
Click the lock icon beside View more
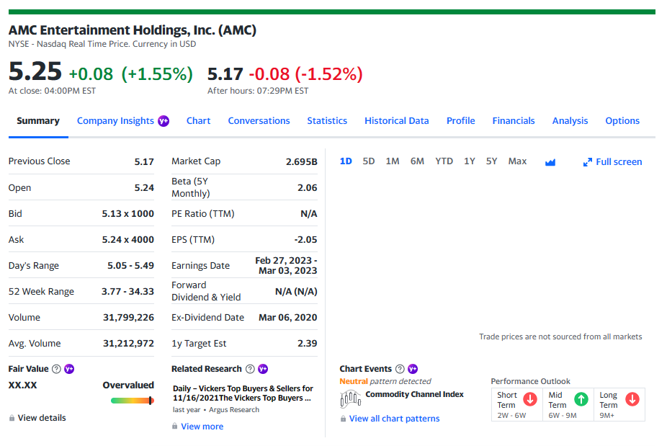pyautogui.click(x=174, y=426)
